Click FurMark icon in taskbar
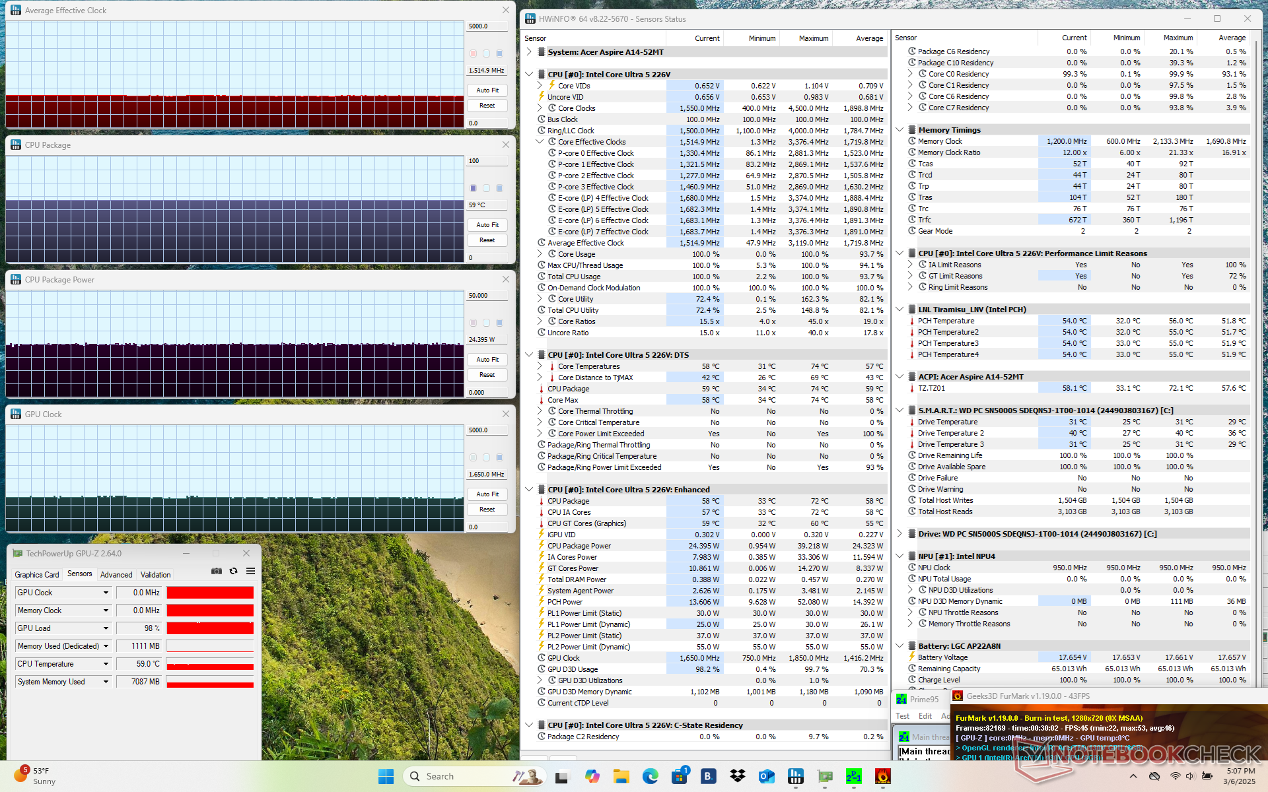The width and height of the screenshot is (1268, 792). click(882, 776)
